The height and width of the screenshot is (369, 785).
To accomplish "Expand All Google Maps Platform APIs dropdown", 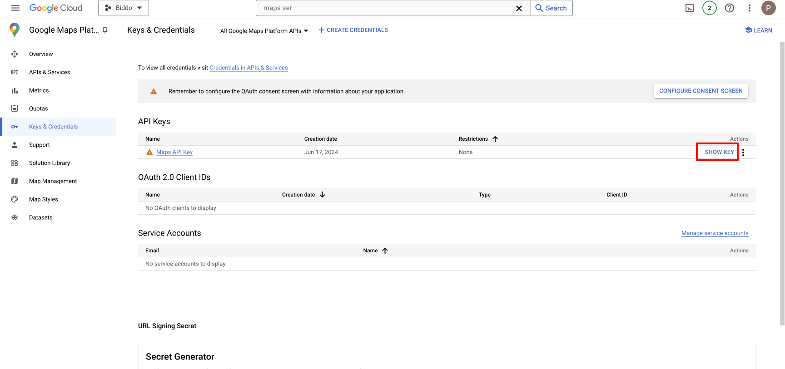I will coord(264,31).
